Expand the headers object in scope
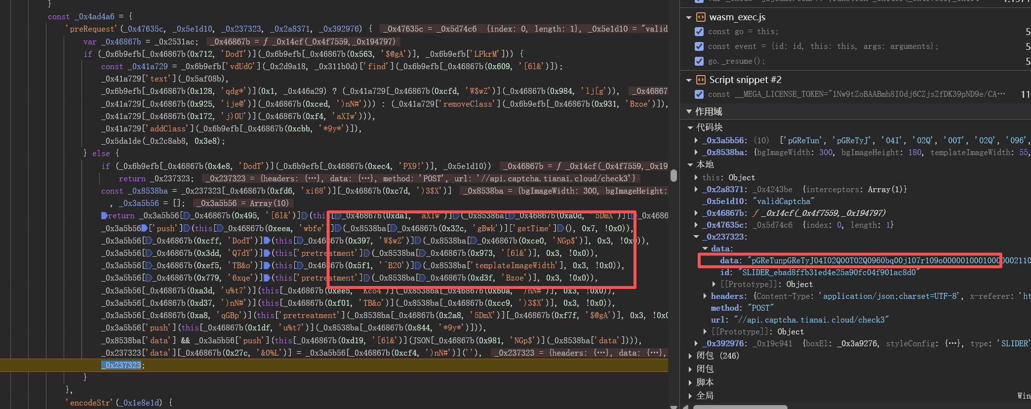Viewport: 1031px width, 409px height. (x=705, y=296)
